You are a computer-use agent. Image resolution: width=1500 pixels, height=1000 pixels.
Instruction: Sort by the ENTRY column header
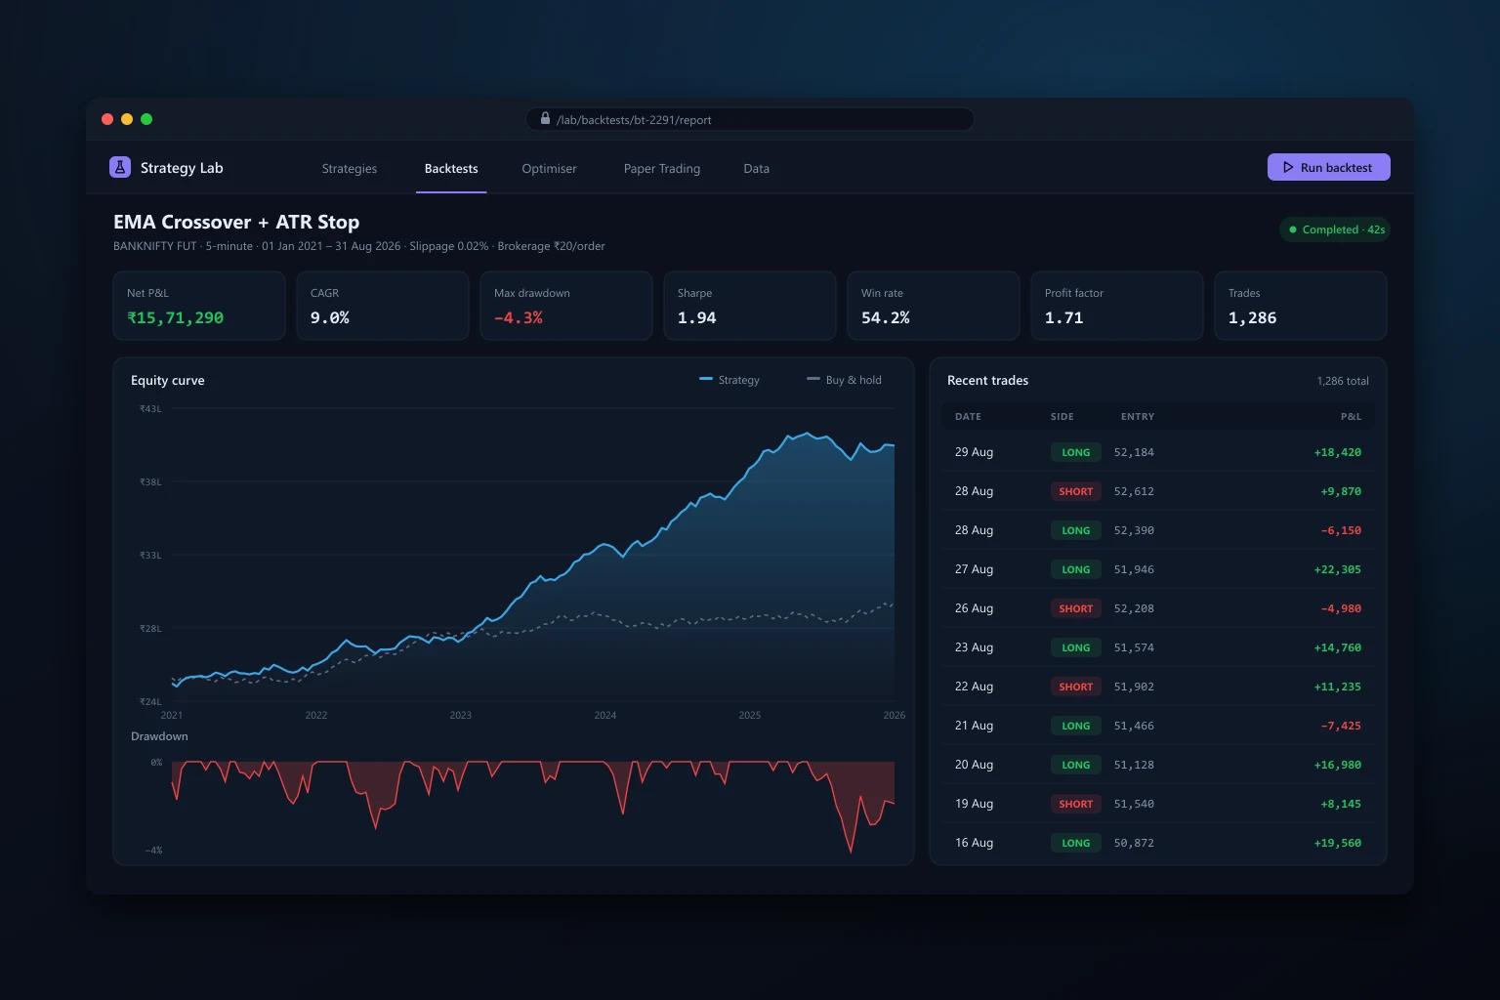click(1138, 416)
